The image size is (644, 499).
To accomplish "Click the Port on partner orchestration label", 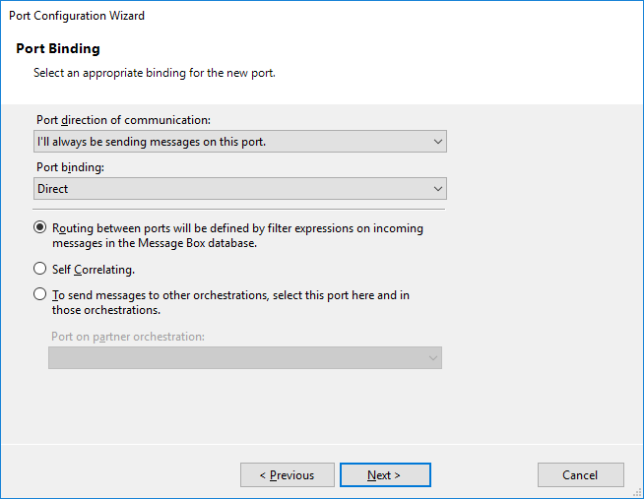I will coord(128,337).
